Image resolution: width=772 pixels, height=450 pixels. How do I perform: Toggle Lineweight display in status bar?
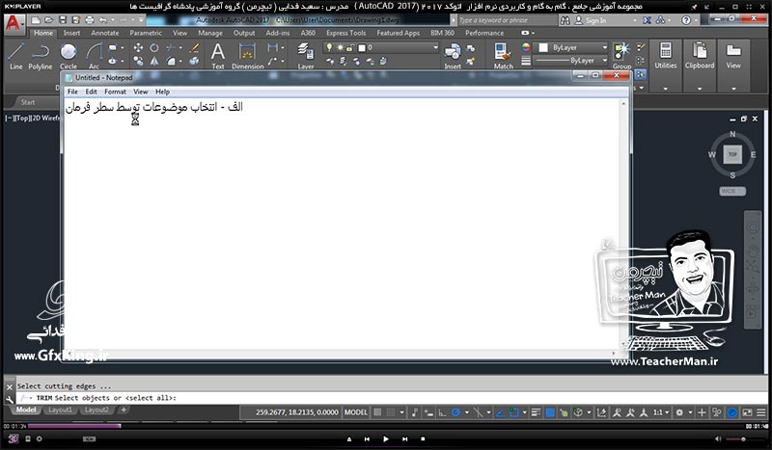click(x=536, y=412)
